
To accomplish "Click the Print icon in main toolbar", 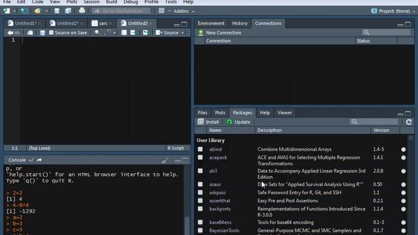I will [x=82, y=10].
